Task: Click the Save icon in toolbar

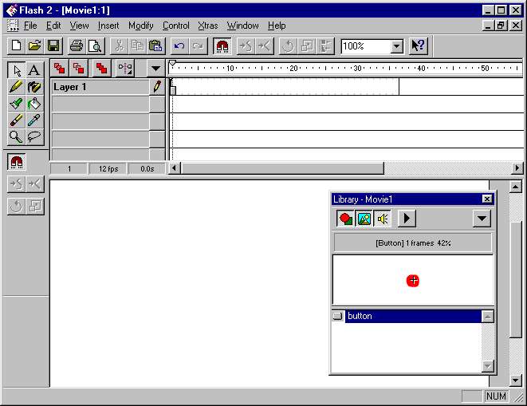Action: coord(53,46)
